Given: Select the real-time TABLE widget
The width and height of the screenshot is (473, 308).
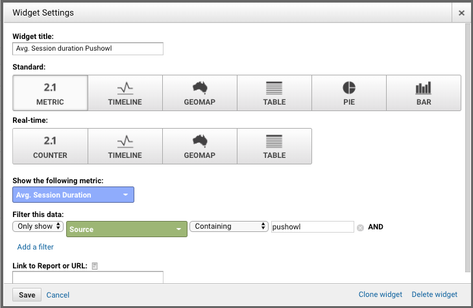Looking at the screenshot, I should [x=274, y=146].
